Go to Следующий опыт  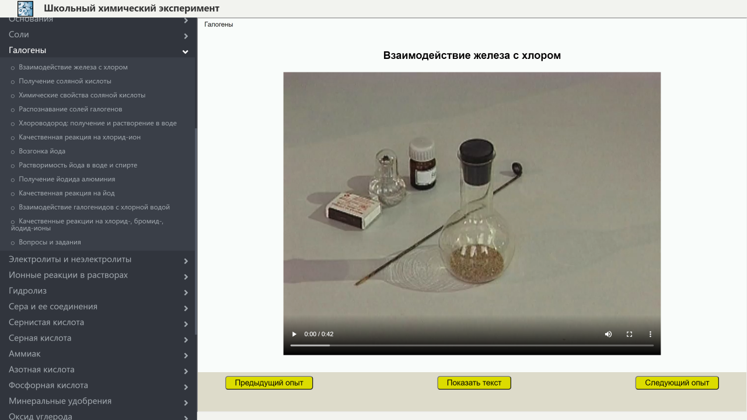(677, 383)
